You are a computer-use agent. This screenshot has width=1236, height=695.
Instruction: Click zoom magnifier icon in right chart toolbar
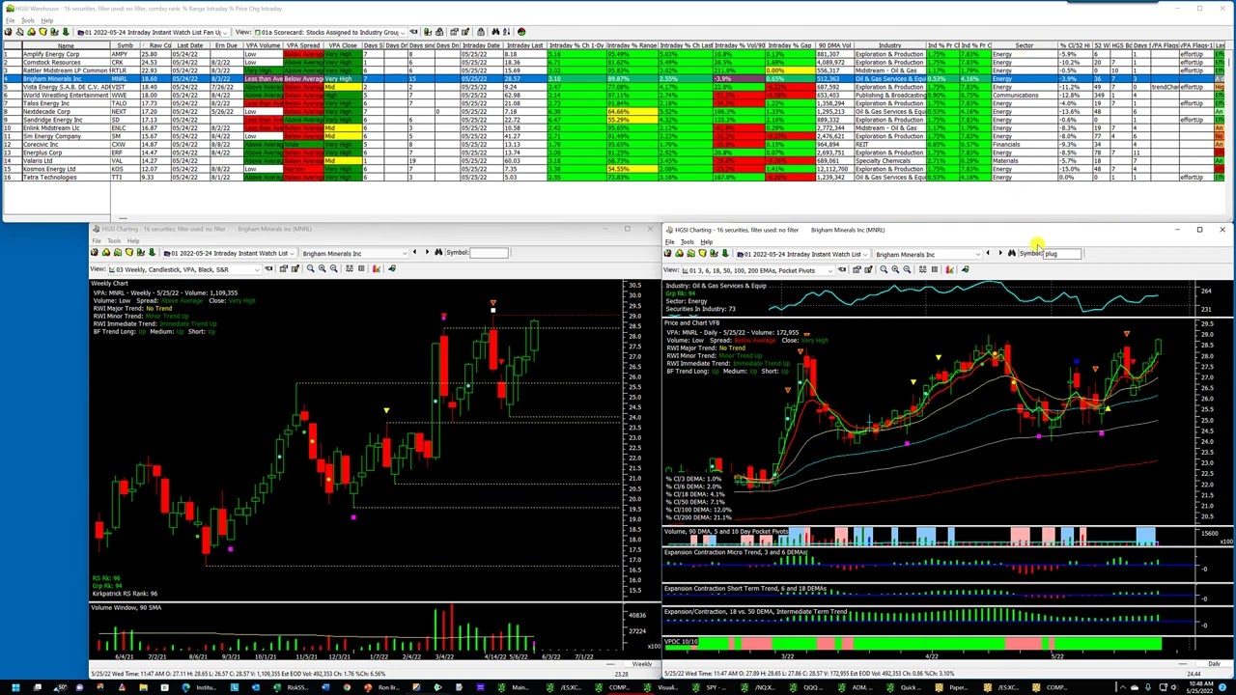(x=884, y=269)
